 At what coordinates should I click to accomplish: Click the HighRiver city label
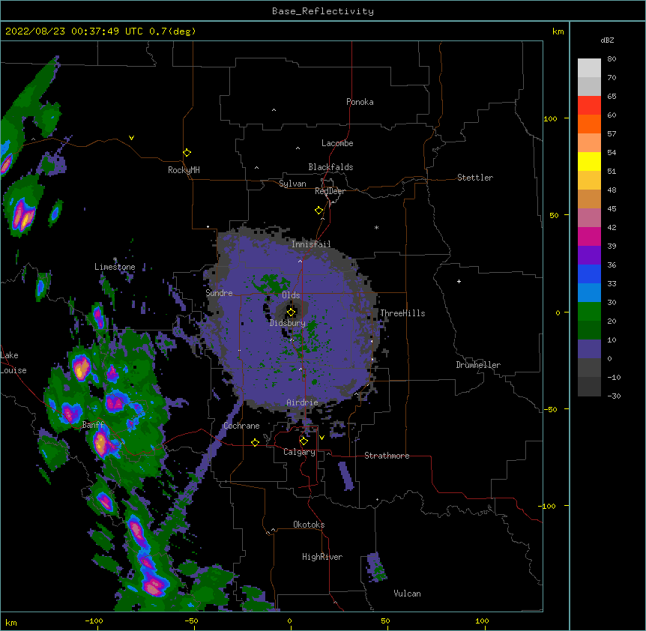tap(322, 557)
